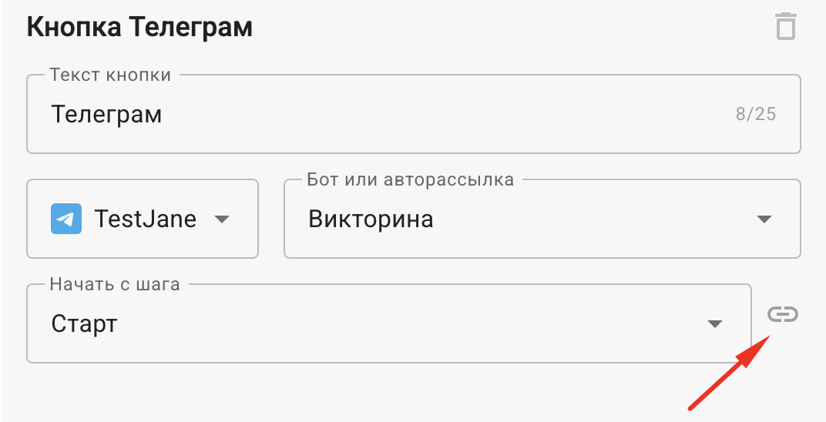Click the Начать с шага label
Image resolution: width=826 pixels, height=422 pixels.
114,284
